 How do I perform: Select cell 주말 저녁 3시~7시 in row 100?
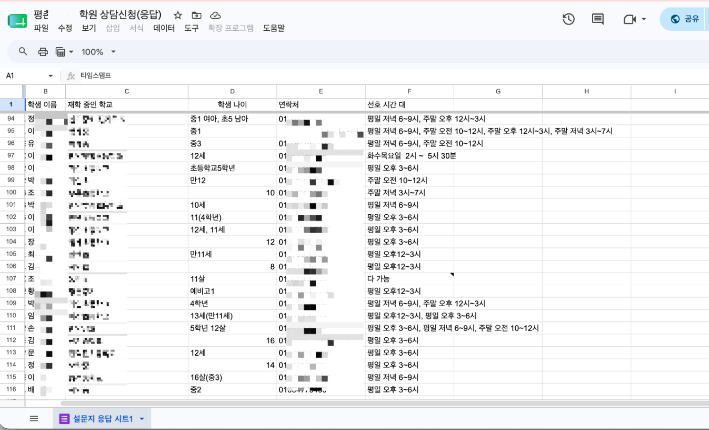pyautogui.click(x=409, y=193)
